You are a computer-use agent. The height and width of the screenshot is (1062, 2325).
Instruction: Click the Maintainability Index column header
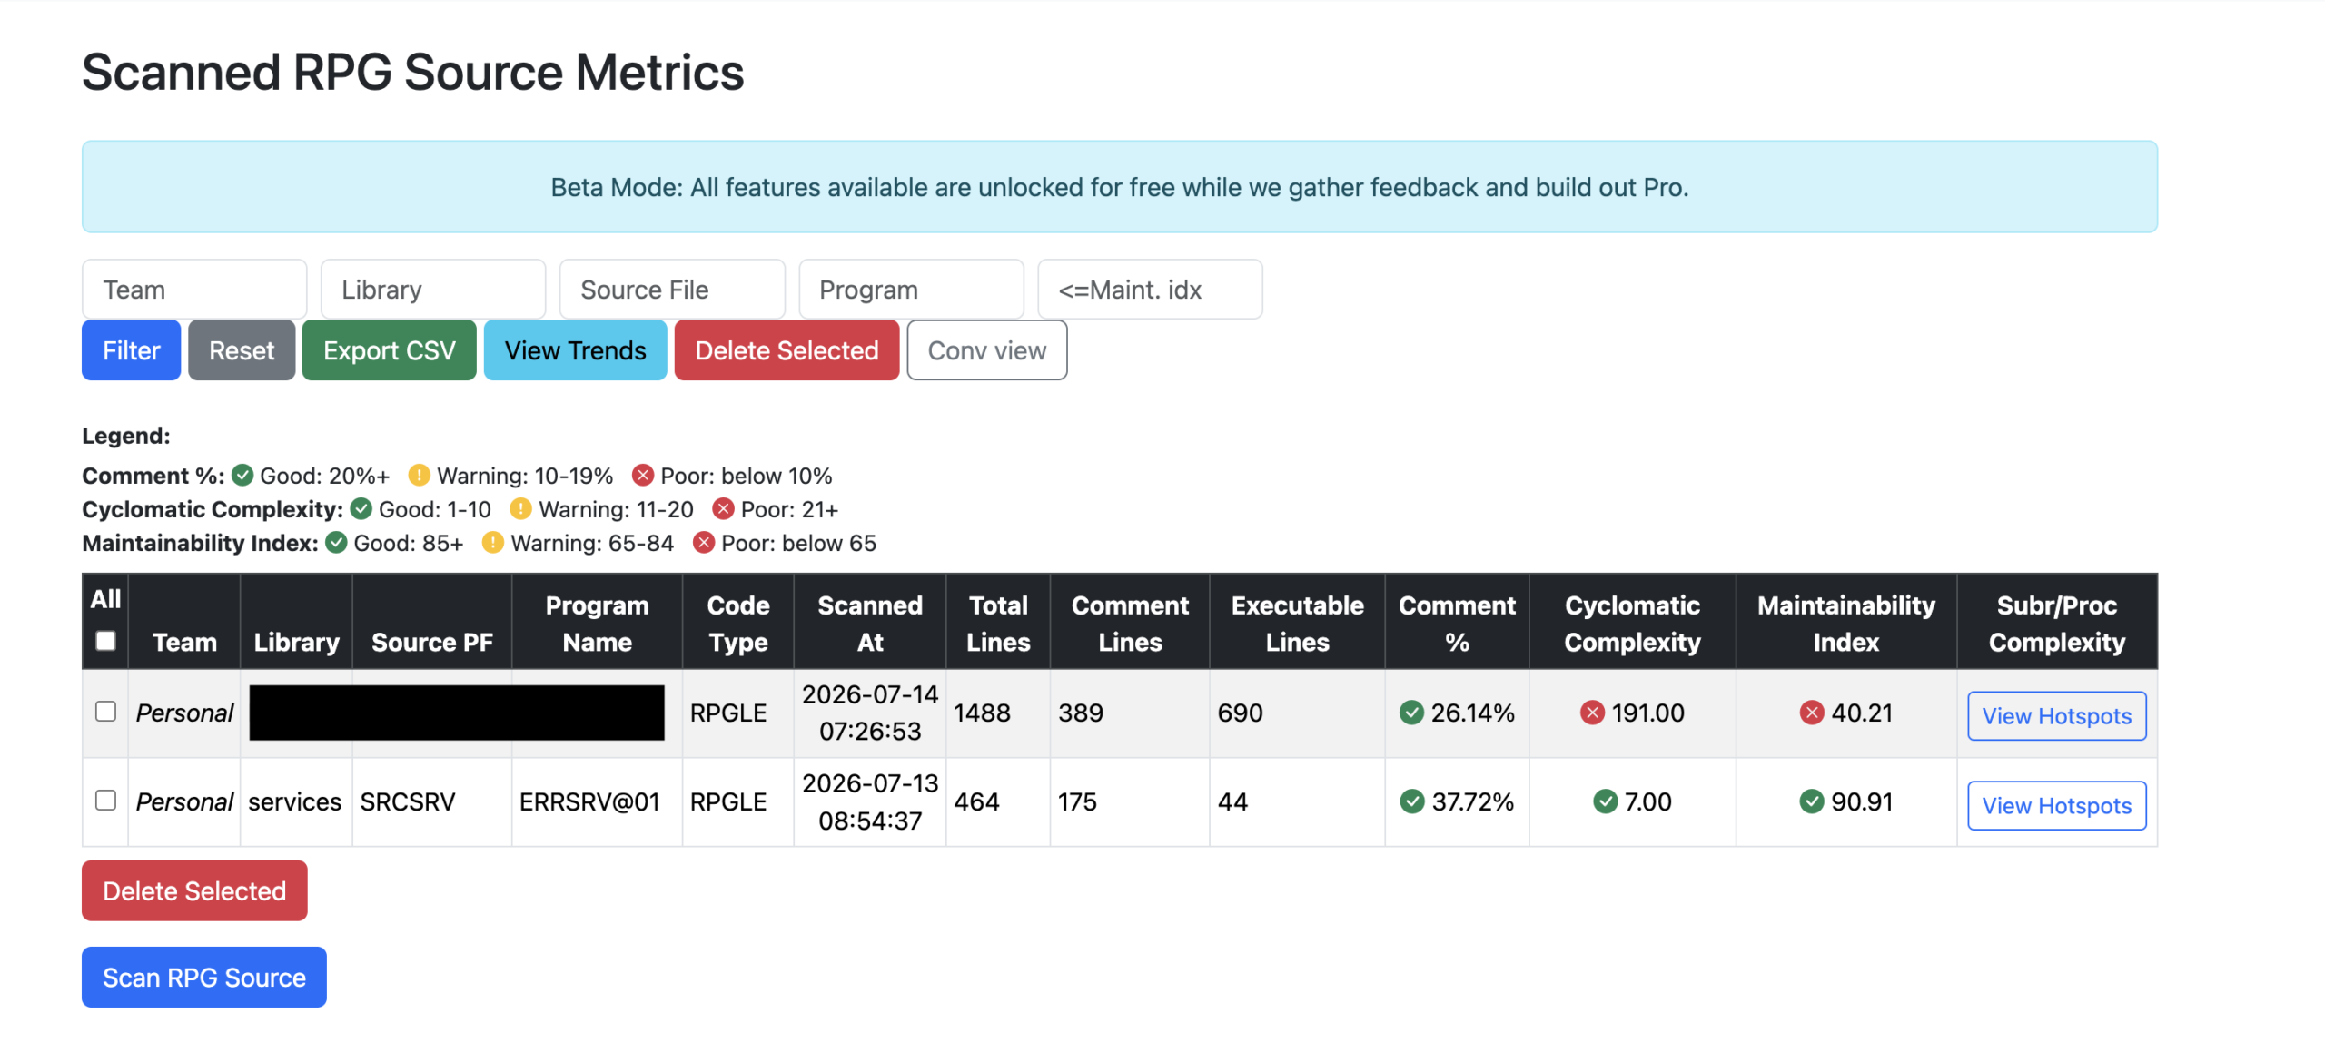click(1845, 623)
